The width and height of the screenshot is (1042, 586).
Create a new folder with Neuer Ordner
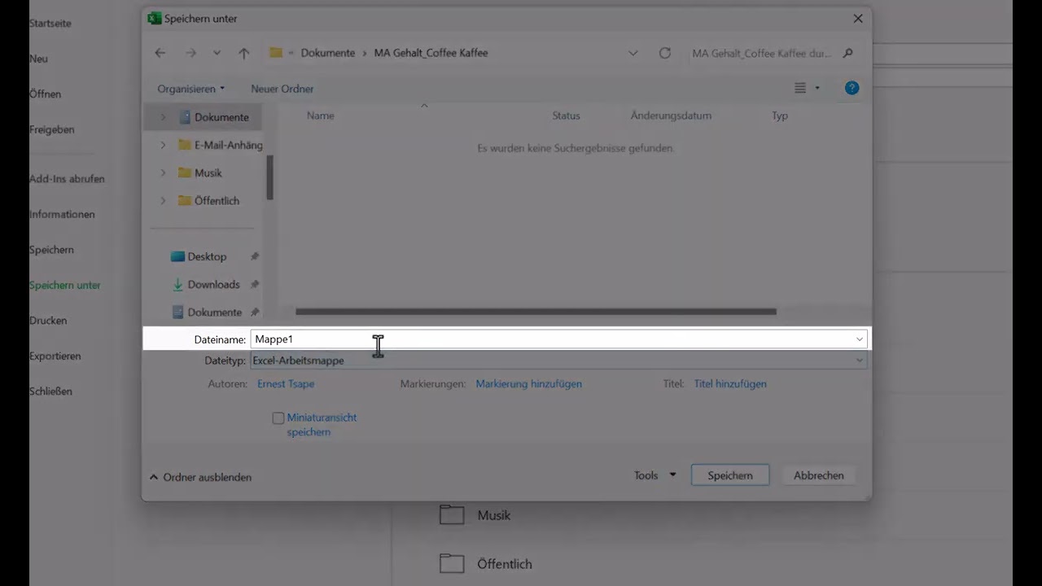(282, 89)
